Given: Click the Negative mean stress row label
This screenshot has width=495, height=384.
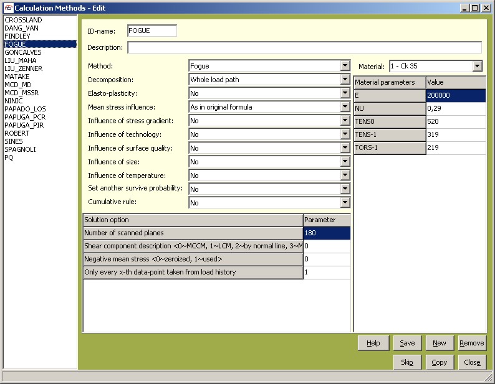Looking at the screenshot, I should (x=193, y=259).
